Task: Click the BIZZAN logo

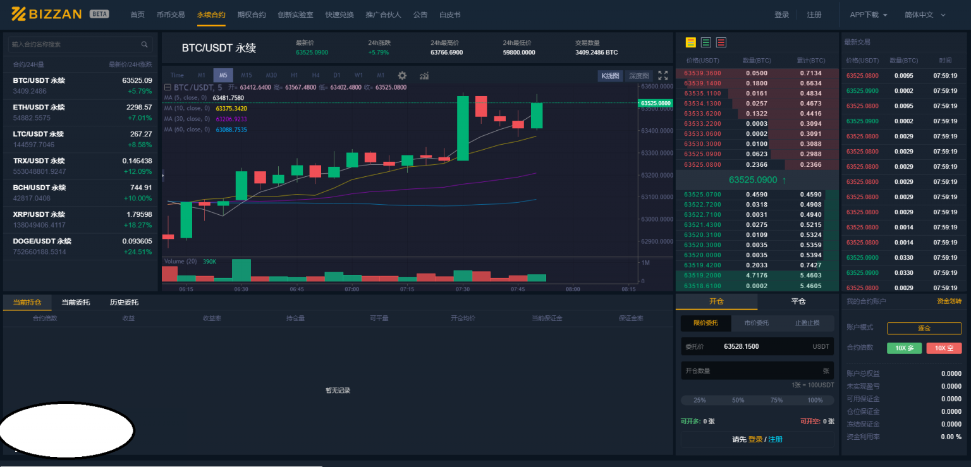Action: [x=47, y=14]
